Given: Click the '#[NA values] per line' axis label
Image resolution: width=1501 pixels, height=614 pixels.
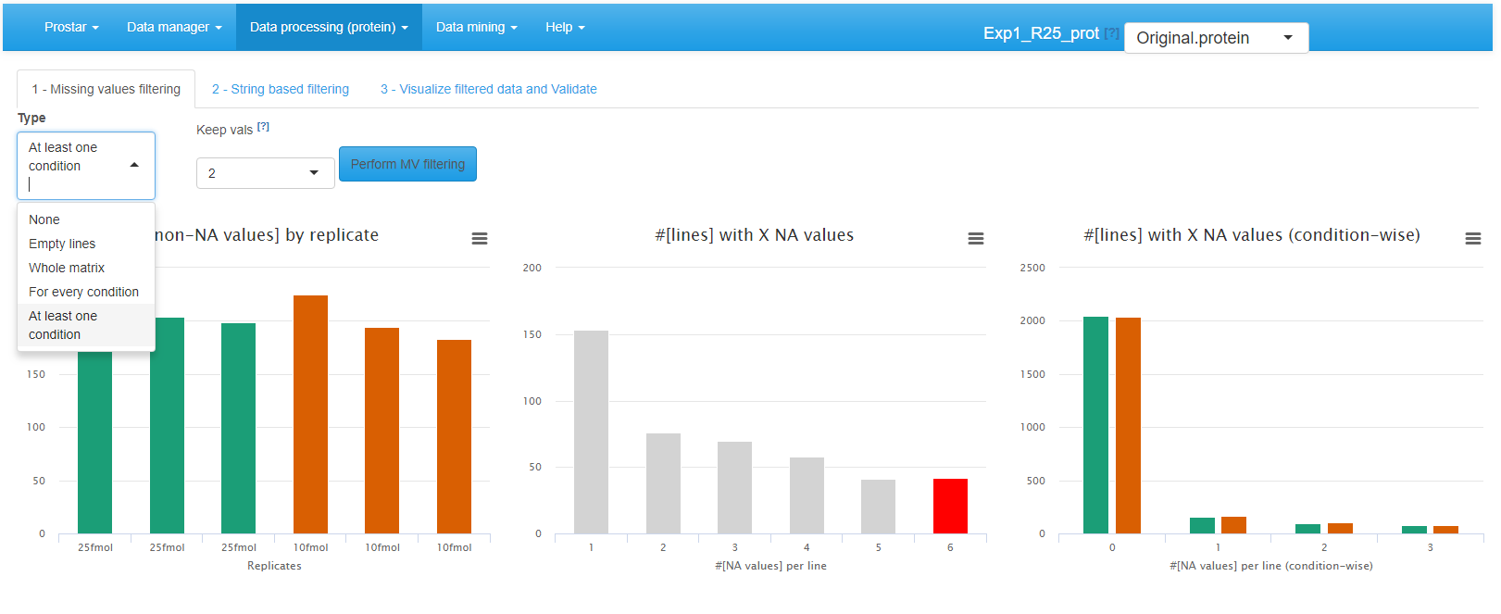Looking at the screenshot, I should click(x=770, y=566).
